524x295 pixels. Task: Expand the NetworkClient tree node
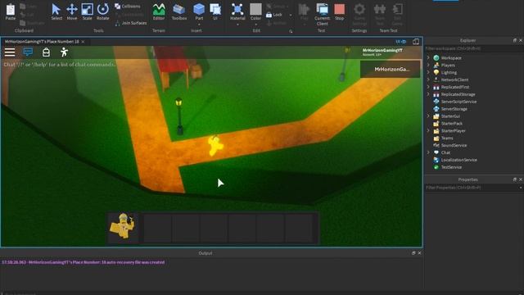[428, 79]
